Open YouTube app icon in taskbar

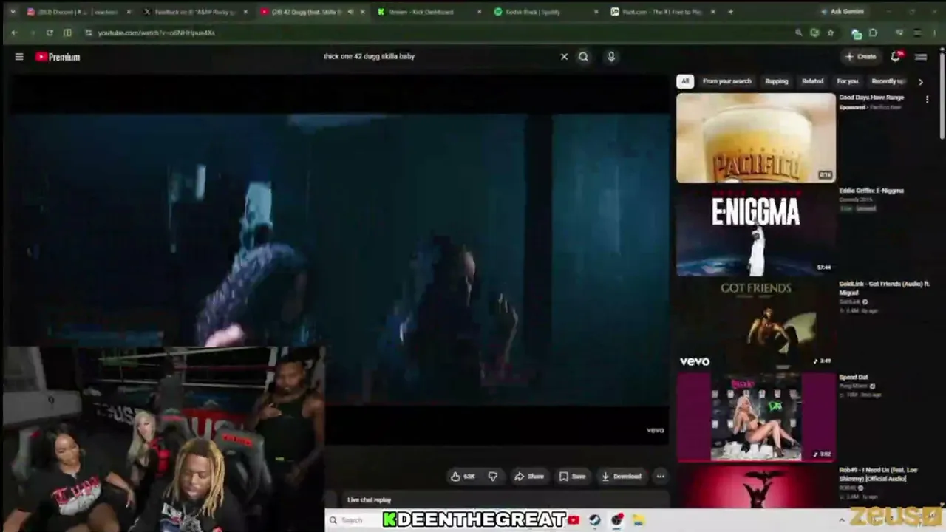(x=574, y=520)
